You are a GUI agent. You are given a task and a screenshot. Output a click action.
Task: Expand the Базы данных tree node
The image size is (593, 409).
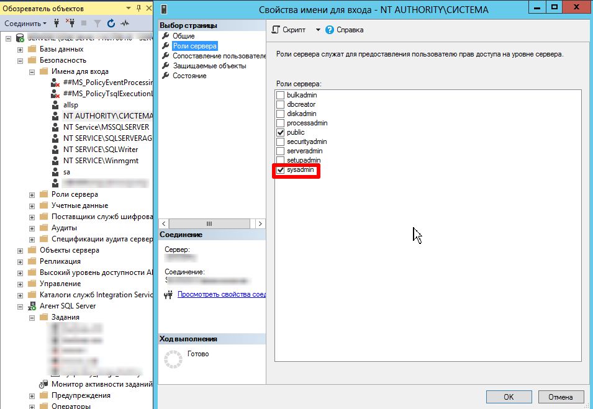(x=20, y=49)
